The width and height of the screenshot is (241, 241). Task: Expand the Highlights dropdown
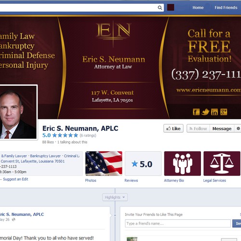click(115, 197)
